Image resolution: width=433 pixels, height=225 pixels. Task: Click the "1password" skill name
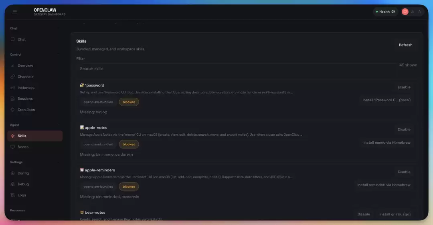[95, 85]
